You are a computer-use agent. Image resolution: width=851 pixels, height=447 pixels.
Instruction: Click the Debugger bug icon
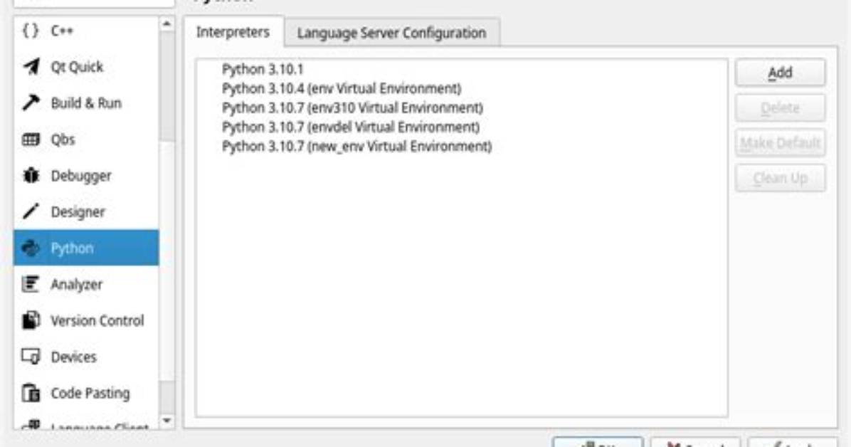click(x=31, y=175)
